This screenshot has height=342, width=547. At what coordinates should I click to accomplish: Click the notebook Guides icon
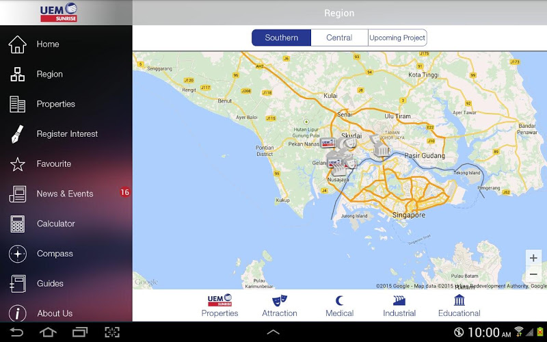coord(18,284)
